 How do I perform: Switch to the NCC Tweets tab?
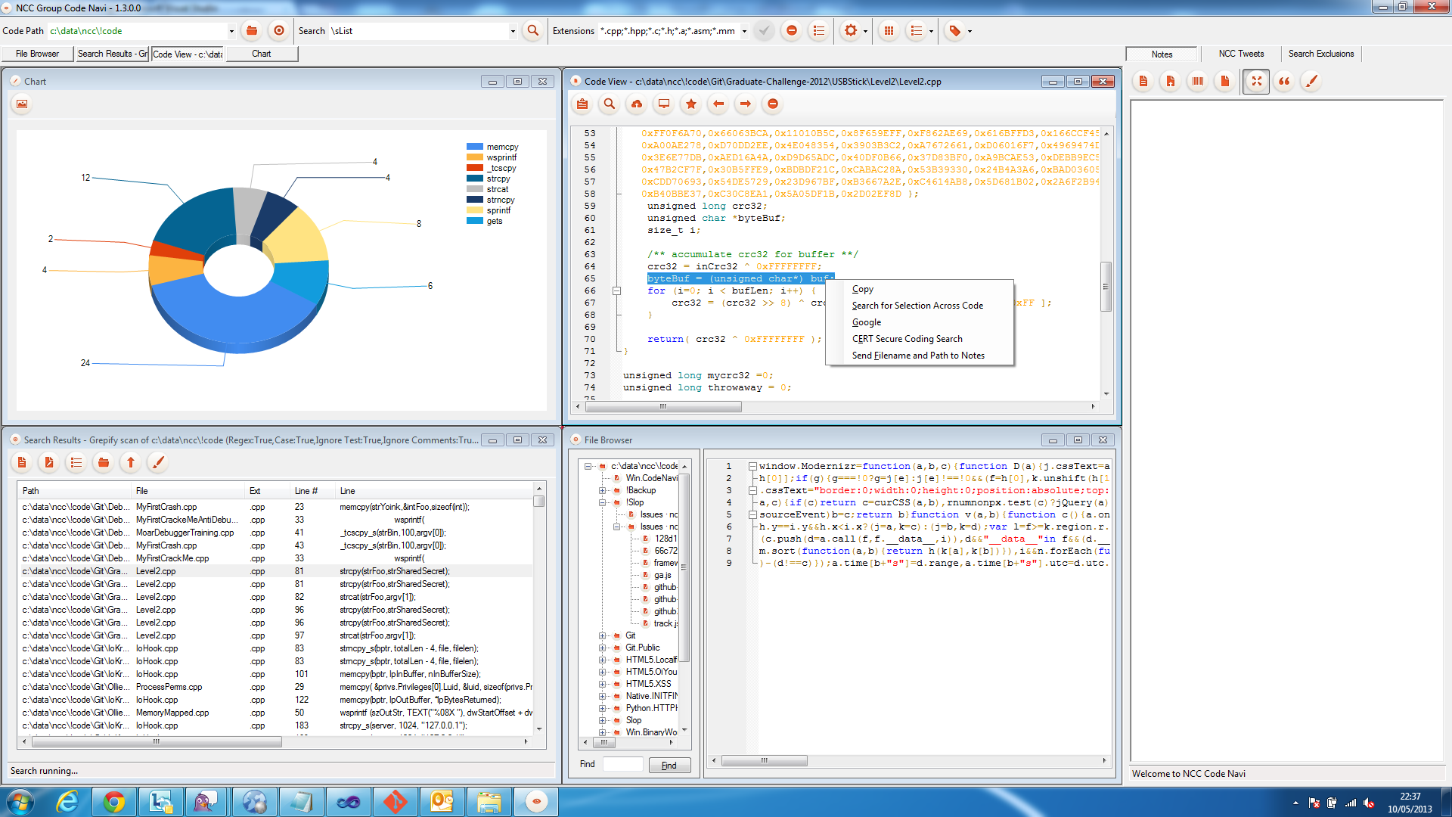[1241, 54]
